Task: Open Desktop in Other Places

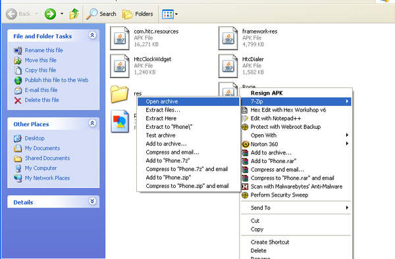Action: tap(34, 138)
